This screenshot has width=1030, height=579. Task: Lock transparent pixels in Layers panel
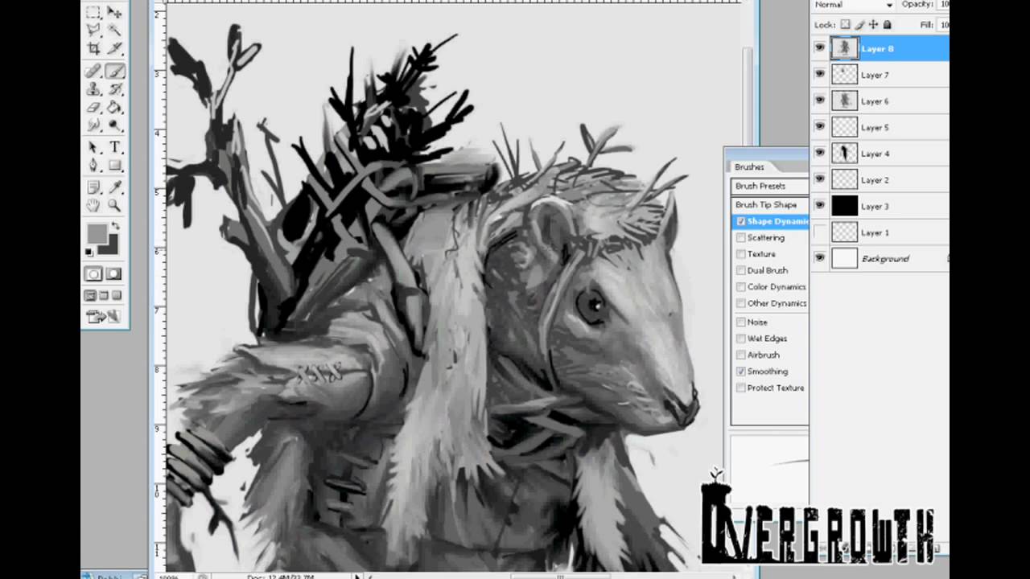[845, 25]
